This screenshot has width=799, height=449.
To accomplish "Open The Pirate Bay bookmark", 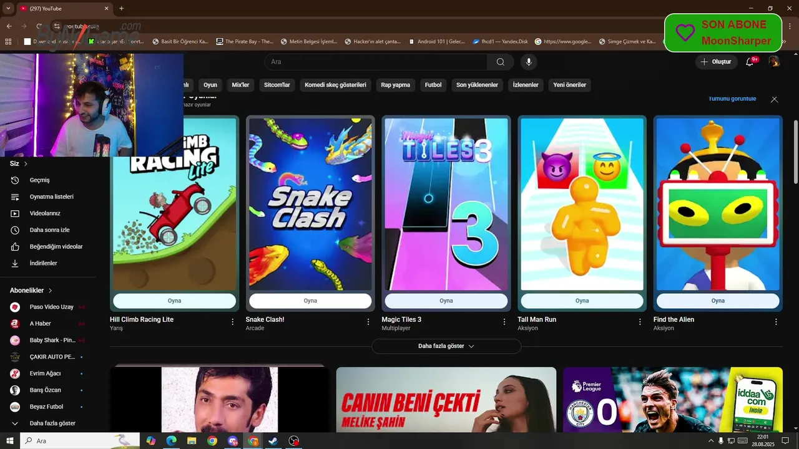I will tap(245, 42).
